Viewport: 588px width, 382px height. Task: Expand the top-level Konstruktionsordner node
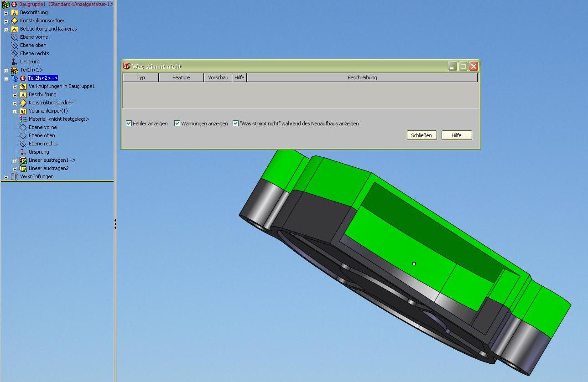6,21
